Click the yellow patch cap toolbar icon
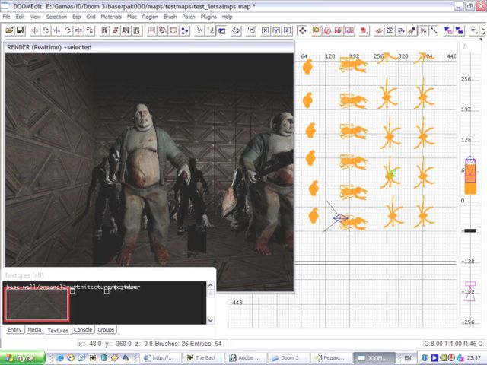This screenshot has width=487, height=365. coord(317,30)
